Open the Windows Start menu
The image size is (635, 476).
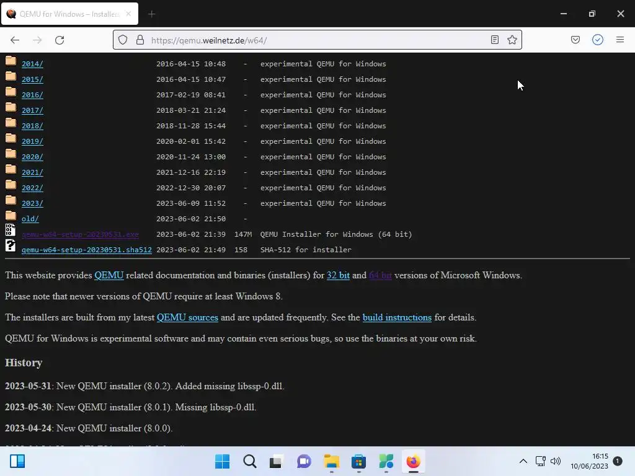point(223,461)
